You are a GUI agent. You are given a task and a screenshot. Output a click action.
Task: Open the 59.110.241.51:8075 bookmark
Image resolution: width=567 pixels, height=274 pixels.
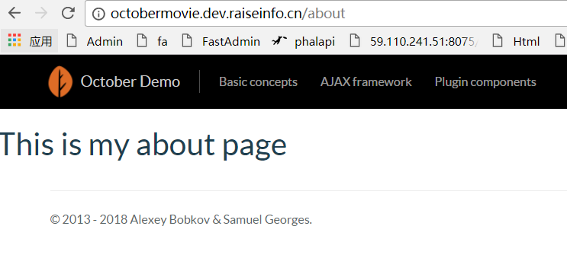(x=414, y=41)
